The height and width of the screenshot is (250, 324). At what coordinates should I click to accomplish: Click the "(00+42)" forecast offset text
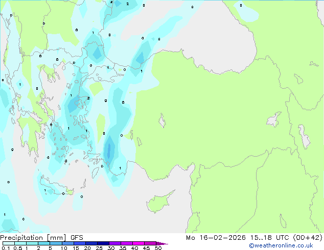(x=308, y=238)
